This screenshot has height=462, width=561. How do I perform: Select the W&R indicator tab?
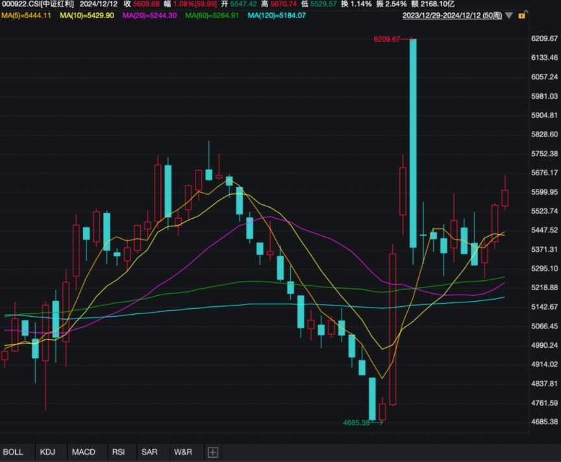(183, 452)
